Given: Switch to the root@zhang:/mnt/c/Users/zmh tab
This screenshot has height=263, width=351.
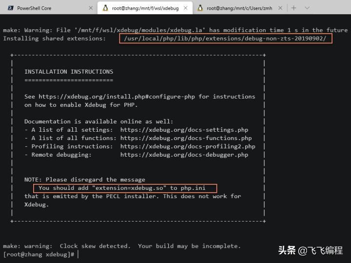Looking at the screenshot, I should coord(239,8).
